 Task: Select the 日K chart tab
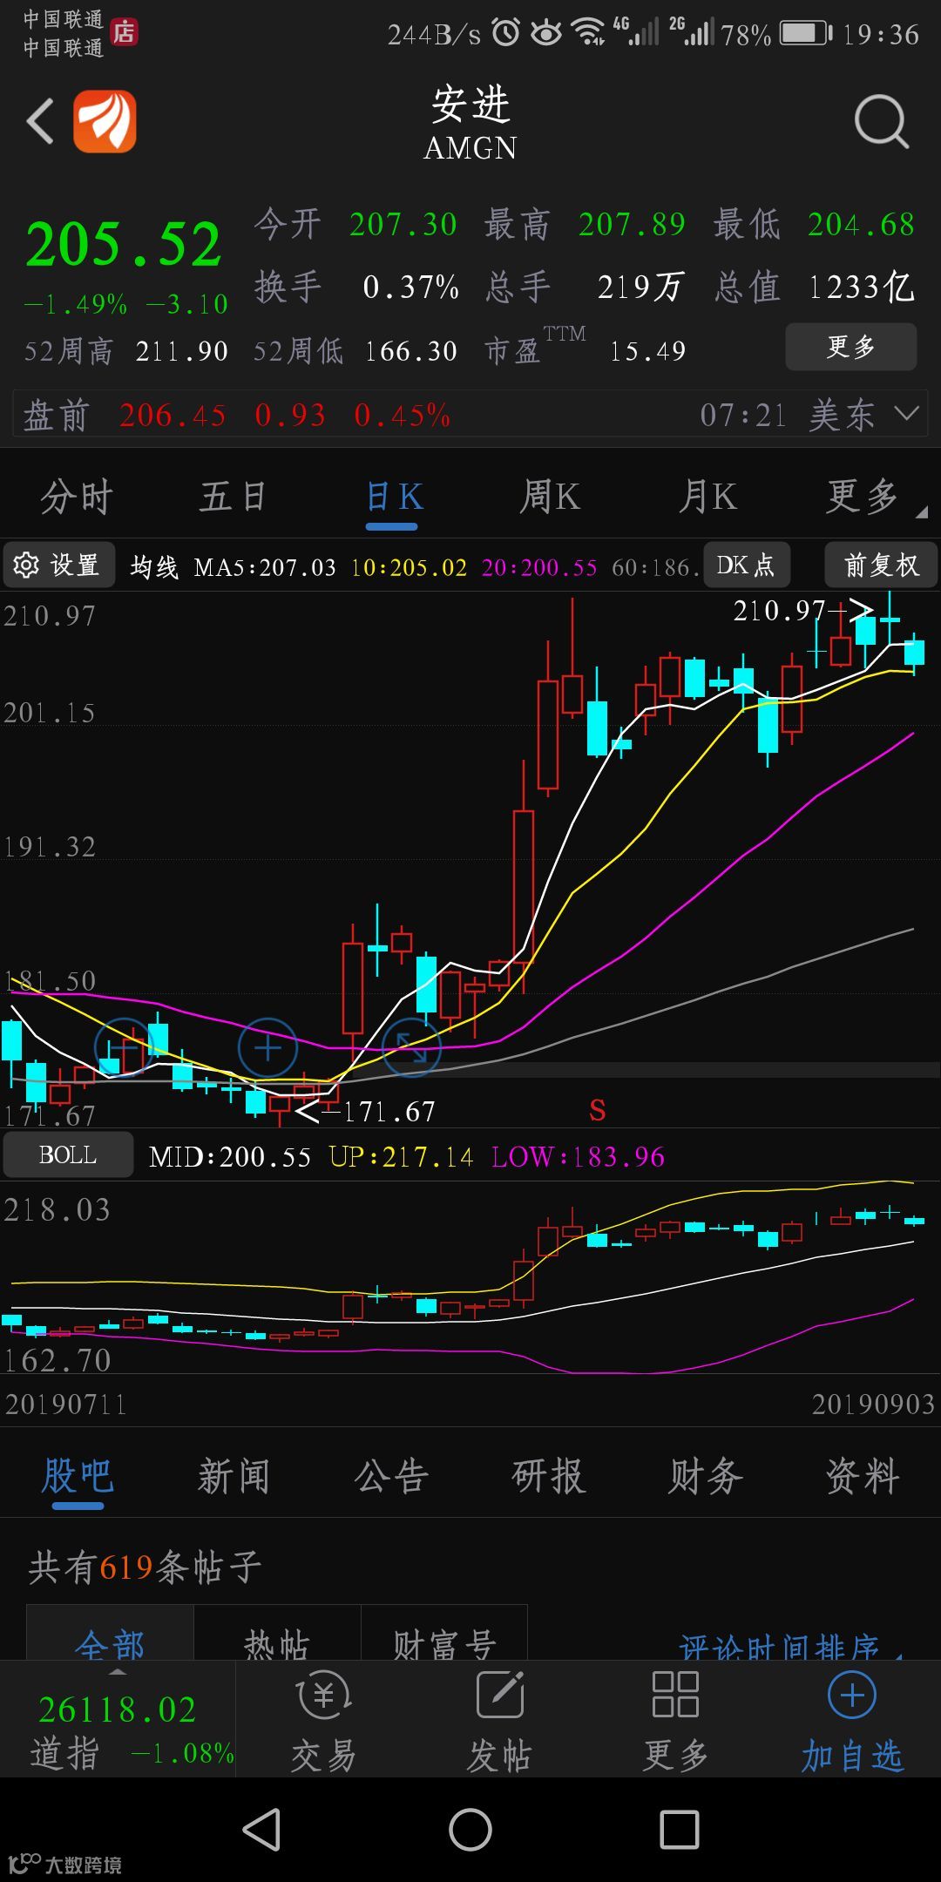[x=394, y=498]
